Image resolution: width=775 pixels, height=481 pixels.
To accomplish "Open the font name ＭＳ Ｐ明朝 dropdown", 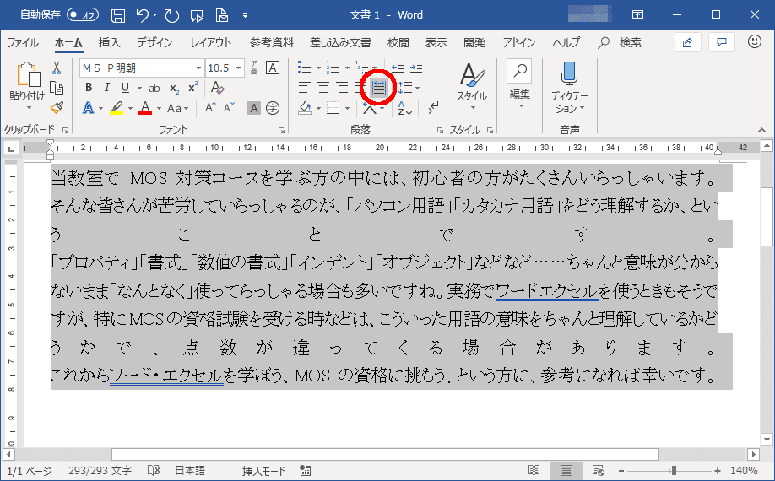I will coord(198,68).
